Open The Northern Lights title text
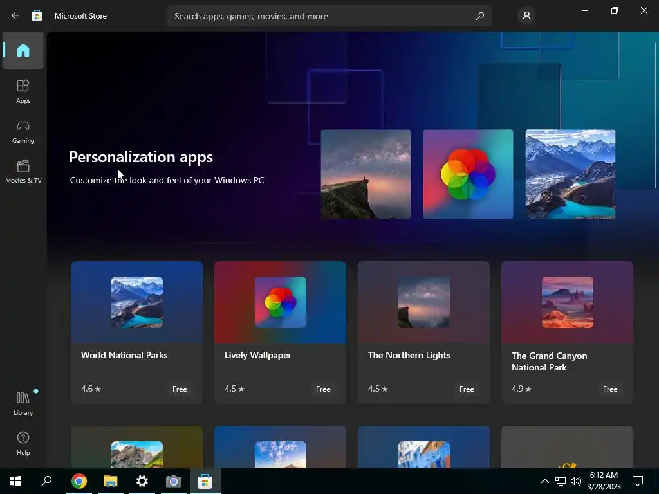Viewport: 659px width, 494px height. (409, 355)
